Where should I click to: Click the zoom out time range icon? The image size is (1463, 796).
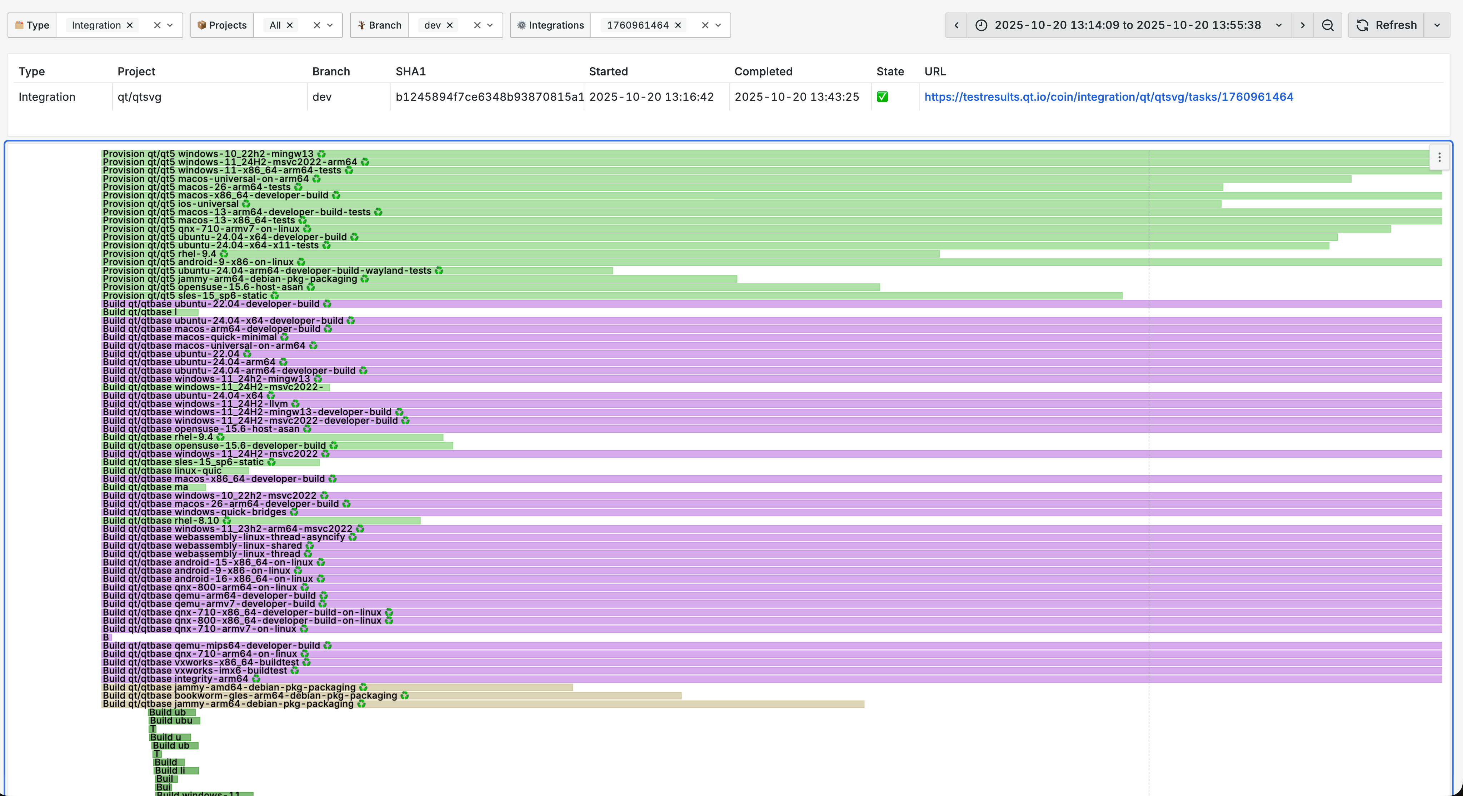1327,25
